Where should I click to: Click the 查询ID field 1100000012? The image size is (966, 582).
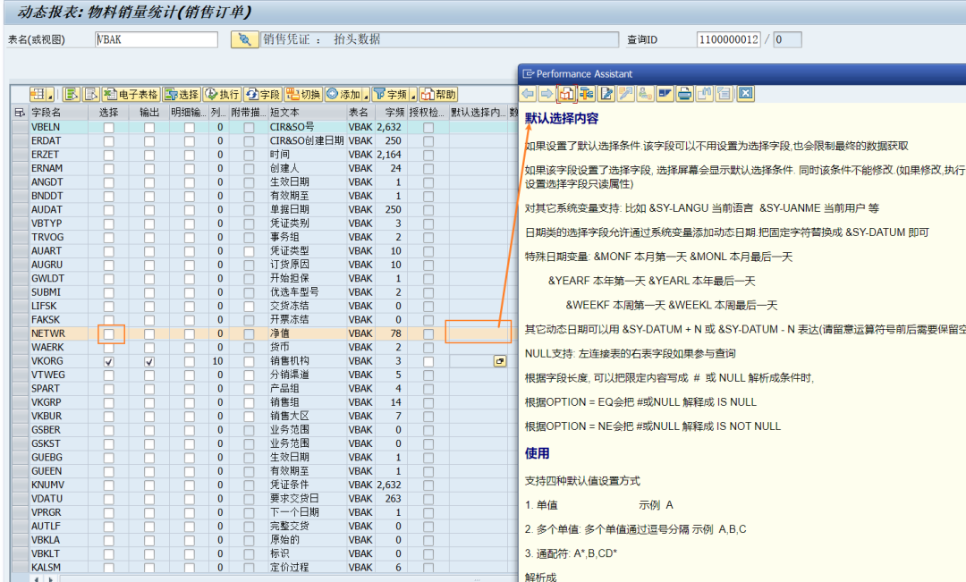[x=729, y=39]
